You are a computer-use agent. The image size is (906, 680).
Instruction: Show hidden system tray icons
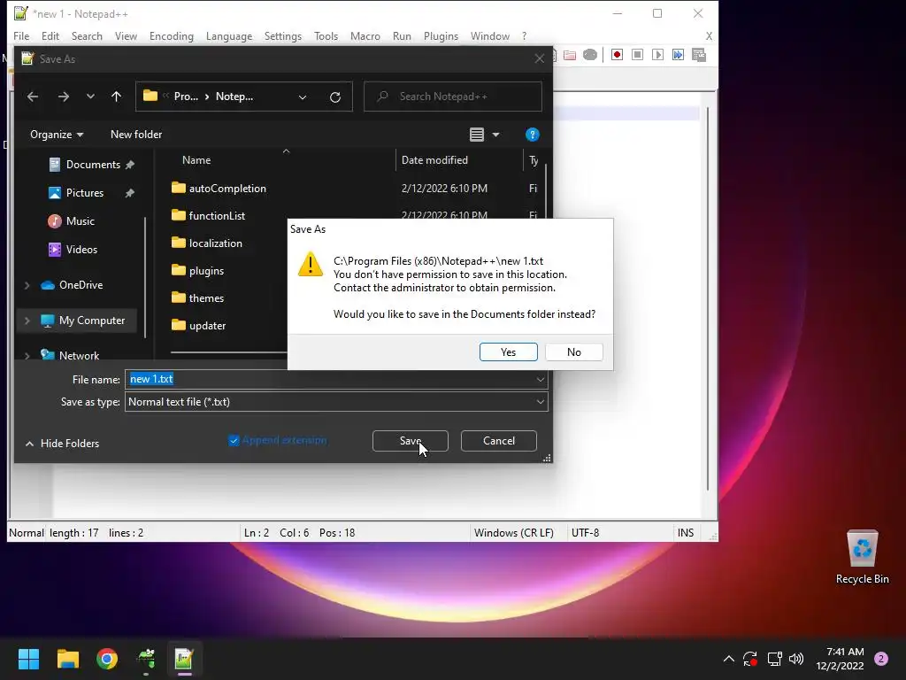(729, 659)
